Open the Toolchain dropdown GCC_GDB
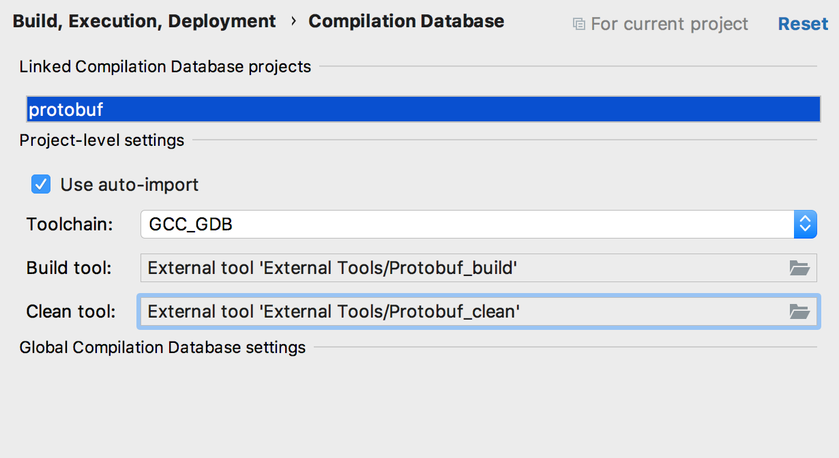The image size is (839, 458). click(x=479, y=224)
